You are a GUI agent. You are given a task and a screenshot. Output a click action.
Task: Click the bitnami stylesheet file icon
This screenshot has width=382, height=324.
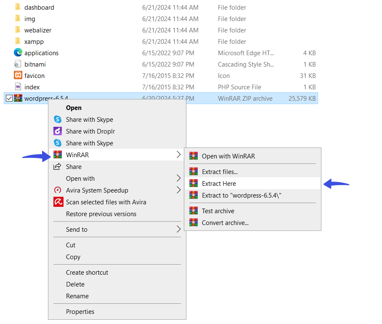coord(18,64)
